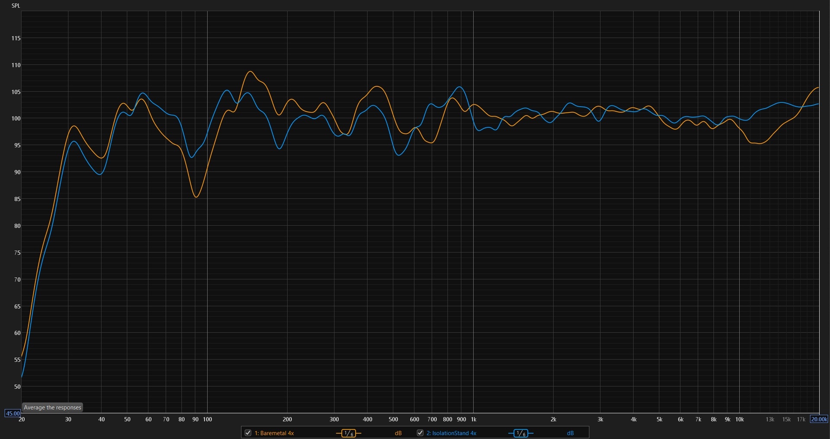Click the orange trace's deepest dip near 90 Hz
This screenshot has width=830, height=439.
(196, 197)
